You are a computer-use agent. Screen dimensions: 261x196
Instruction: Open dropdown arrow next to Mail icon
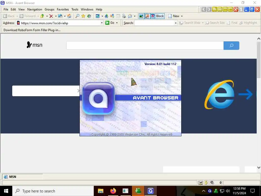pyautogui.click(x=135, y=16)
